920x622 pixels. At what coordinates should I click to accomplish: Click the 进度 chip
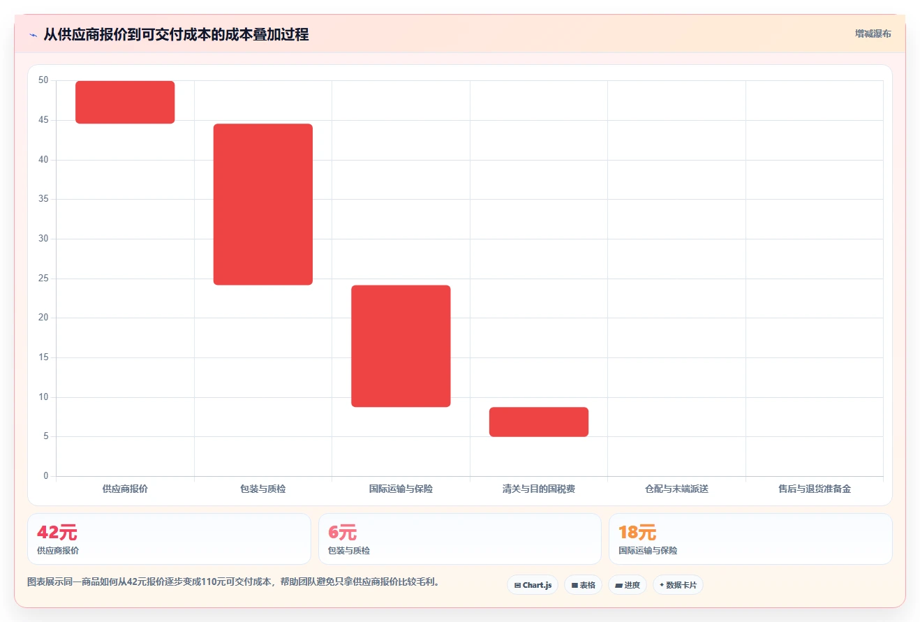click(628, 585)
